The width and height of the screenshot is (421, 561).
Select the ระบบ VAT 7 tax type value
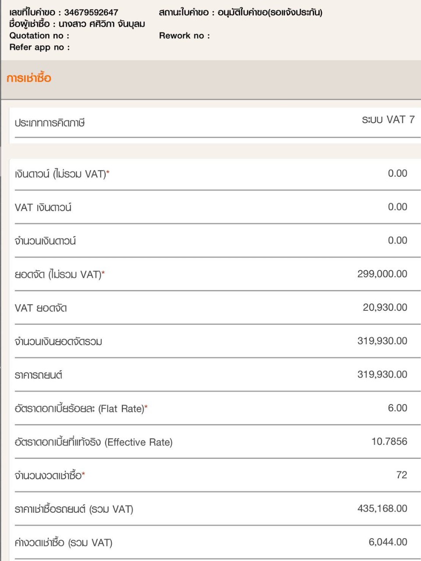click(x=388, y=120)
